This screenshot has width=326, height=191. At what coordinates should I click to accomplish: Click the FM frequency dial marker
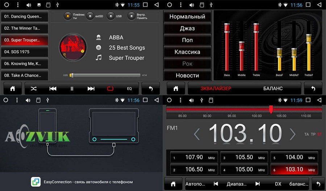pyautogui.click(x=271, y=109)
